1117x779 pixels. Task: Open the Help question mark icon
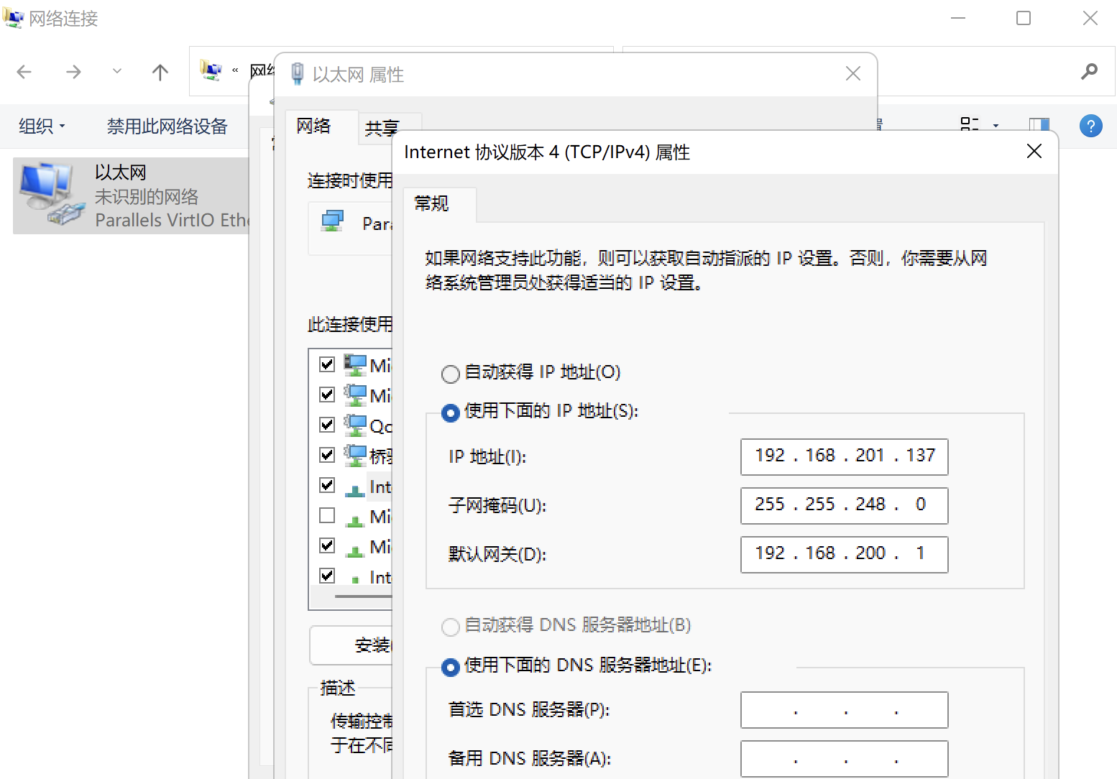point(1090,126)
